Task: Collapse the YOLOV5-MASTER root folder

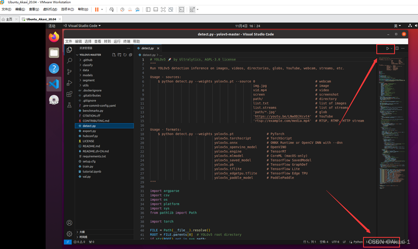Action: (90, 55)
